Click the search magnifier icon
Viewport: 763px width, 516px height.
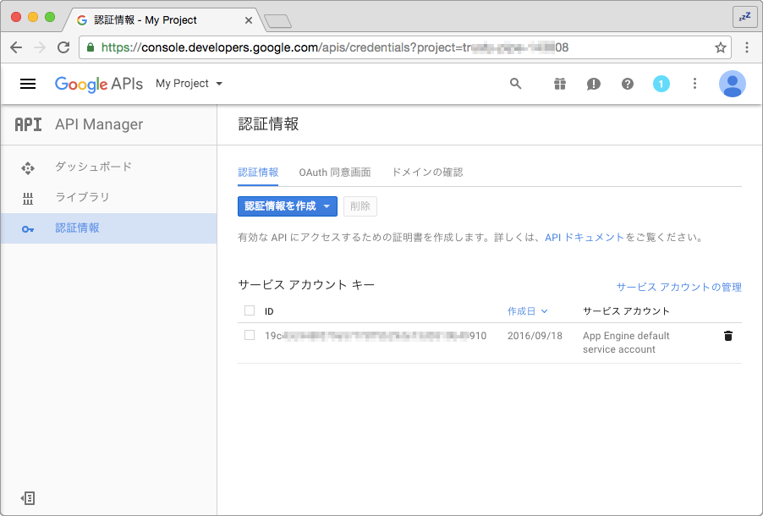coord(515,84)
